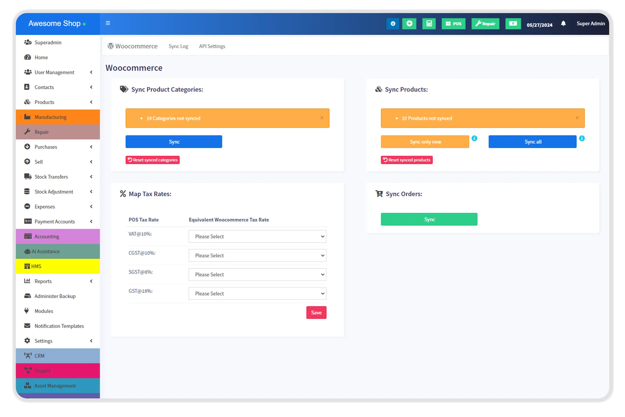Open Accounting in the sidebar
The height and width of the screenshot is (417, 625).
point(58,236)
